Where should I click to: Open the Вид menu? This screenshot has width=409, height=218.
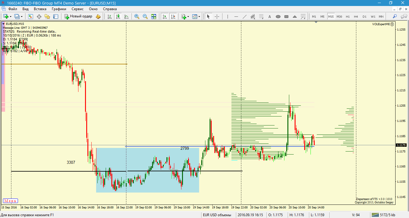25,9
